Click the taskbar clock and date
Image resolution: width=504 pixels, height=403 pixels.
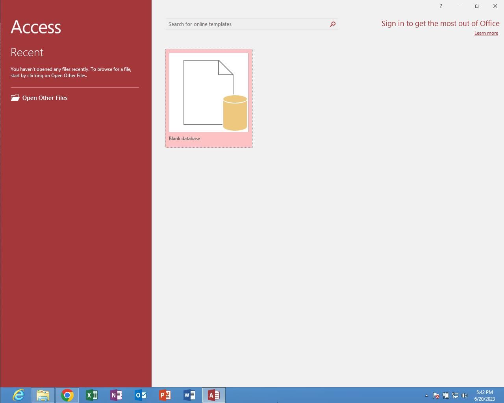(484, 395)
